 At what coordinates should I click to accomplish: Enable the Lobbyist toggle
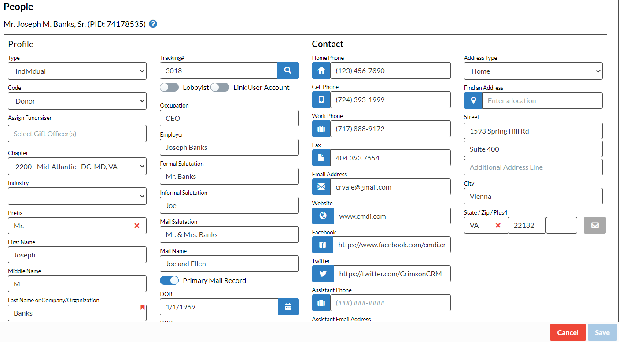[x=169, y=87]
